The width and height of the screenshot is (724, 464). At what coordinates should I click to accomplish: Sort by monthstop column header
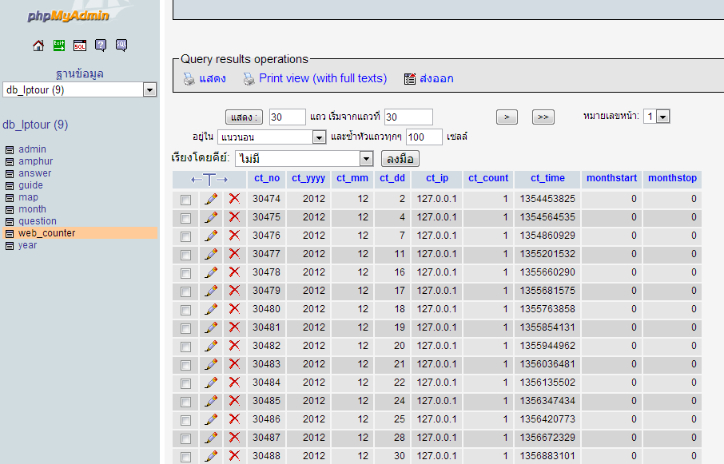672,178
